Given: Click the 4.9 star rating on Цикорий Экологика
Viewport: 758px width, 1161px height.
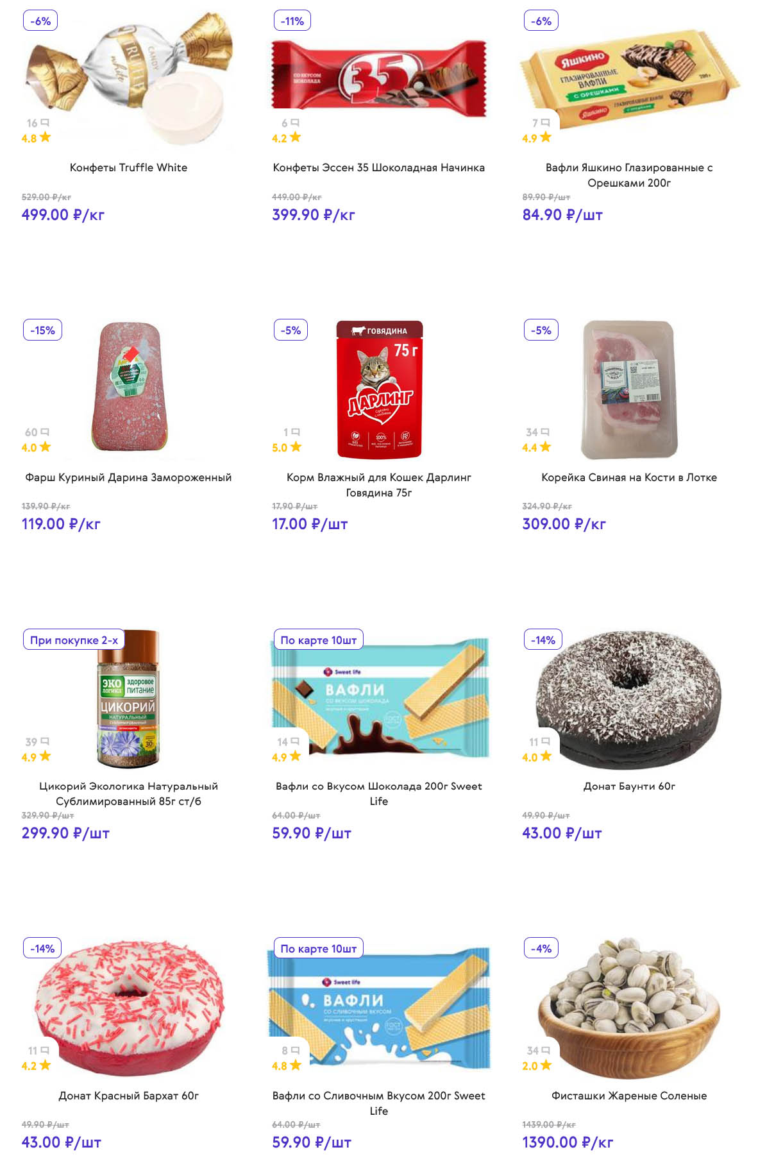Looking at the screenshot, I should pyautogui.click(x=44, y=756).
